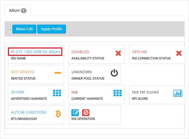Open the Allium tab
Screen dimensions: 189x139
point(18,11)
